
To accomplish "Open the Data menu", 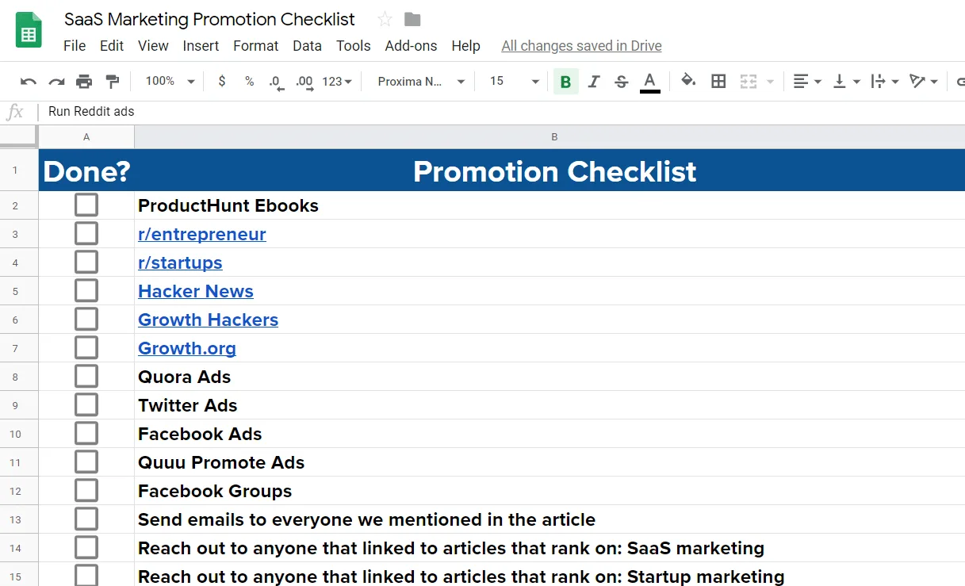I will coord(307,46).
